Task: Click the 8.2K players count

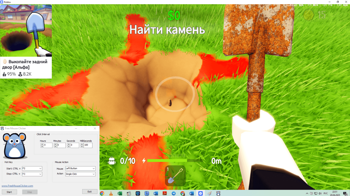Action: click(25, 74)
